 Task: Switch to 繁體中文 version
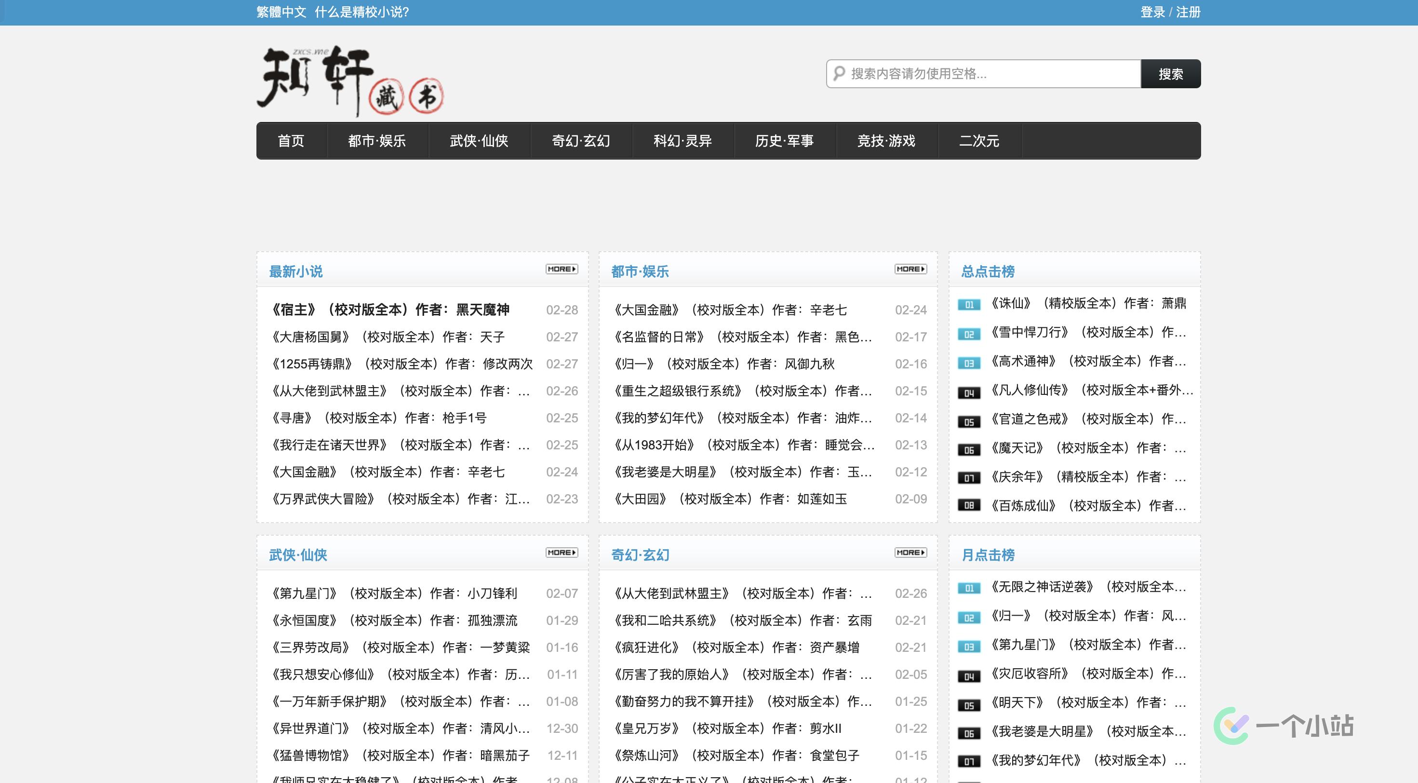click(281, 12)
